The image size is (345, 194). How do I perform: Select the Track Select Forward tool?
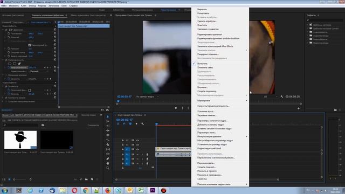(x=108, y=121)
